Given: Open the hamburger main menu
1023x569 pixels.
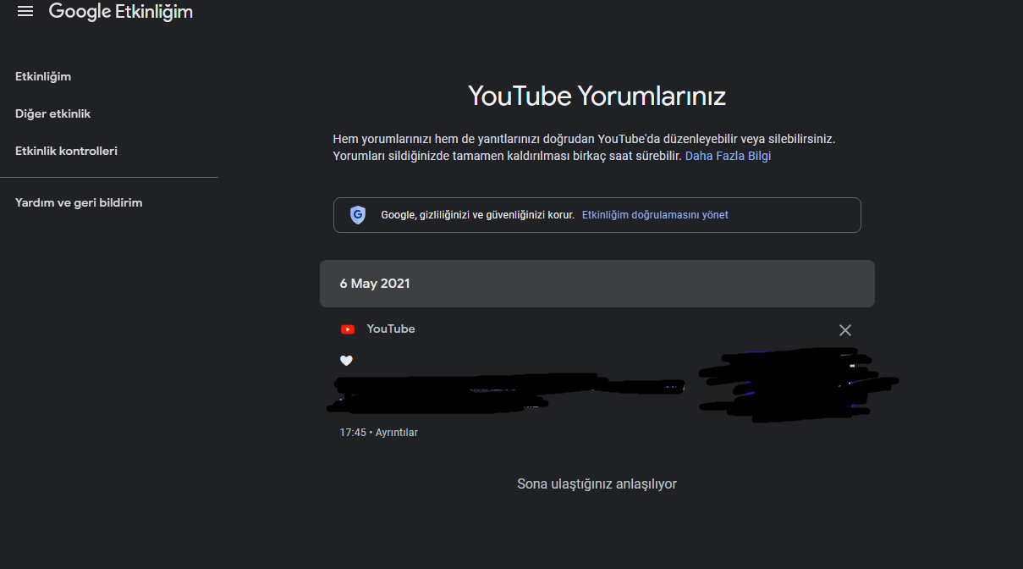Looking at the screenshot, I should [25, 12].
